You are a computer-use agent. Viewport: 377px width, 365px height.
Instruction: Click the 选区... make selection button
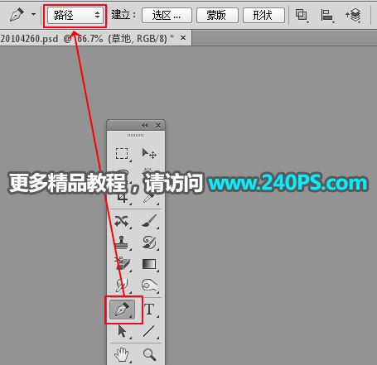167,15
